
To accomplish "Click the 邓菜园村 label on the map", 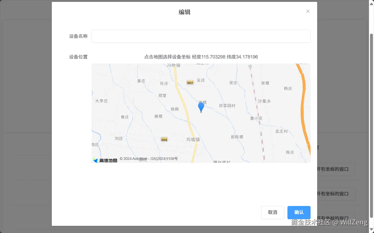I will [x=227, y=106].
